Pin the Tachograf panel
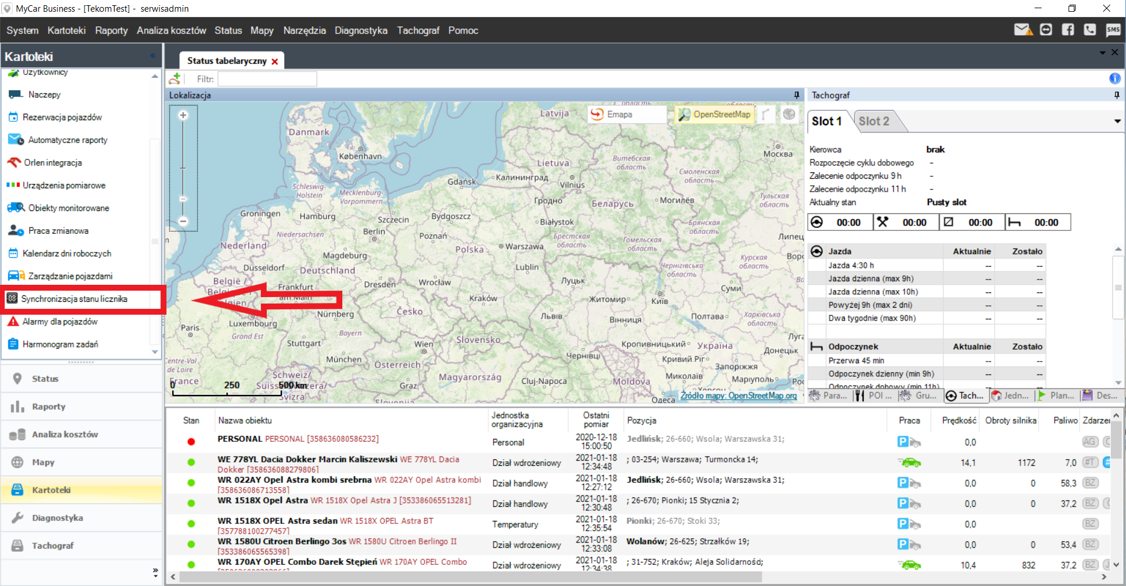 (1117, 95)
